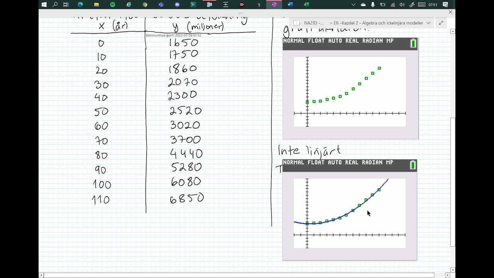Open the clock showing 07:51
Screen dimensions: 494x278
point(433,5)
